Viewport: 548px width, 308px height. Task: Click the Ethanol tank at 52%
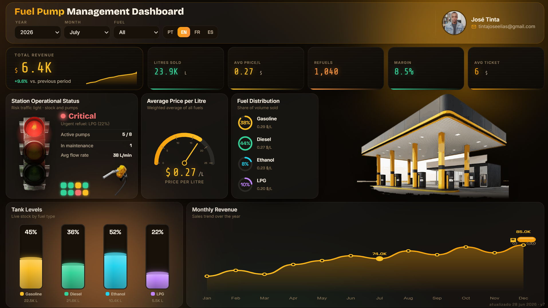(115, 257)
